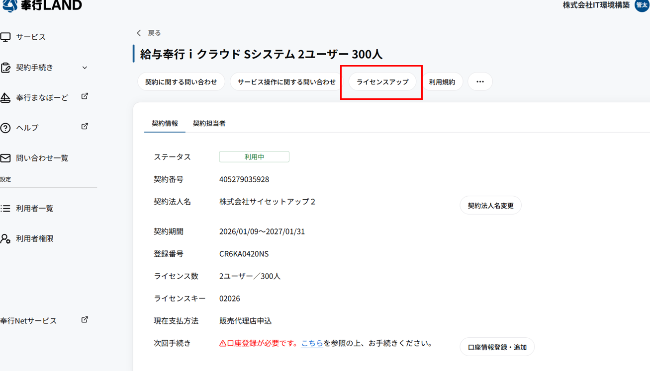Open the 管太 user avatar badge
Screen dimensions: 650x371
(x=641, y=6)
